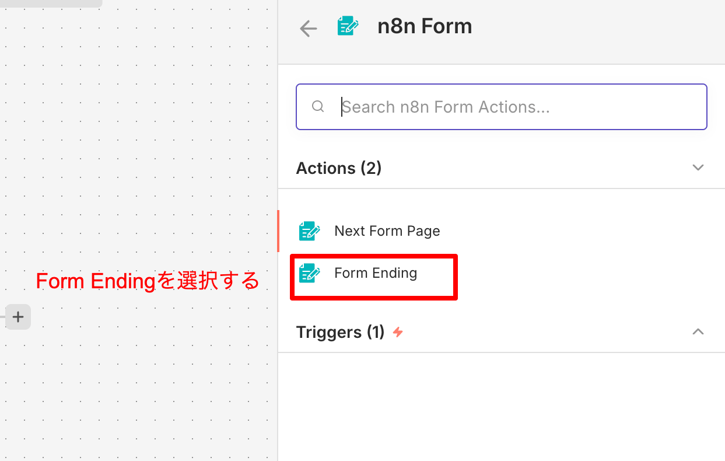
Task: Collapse Triggers using its upward chevron
Action: pos(698,331)
